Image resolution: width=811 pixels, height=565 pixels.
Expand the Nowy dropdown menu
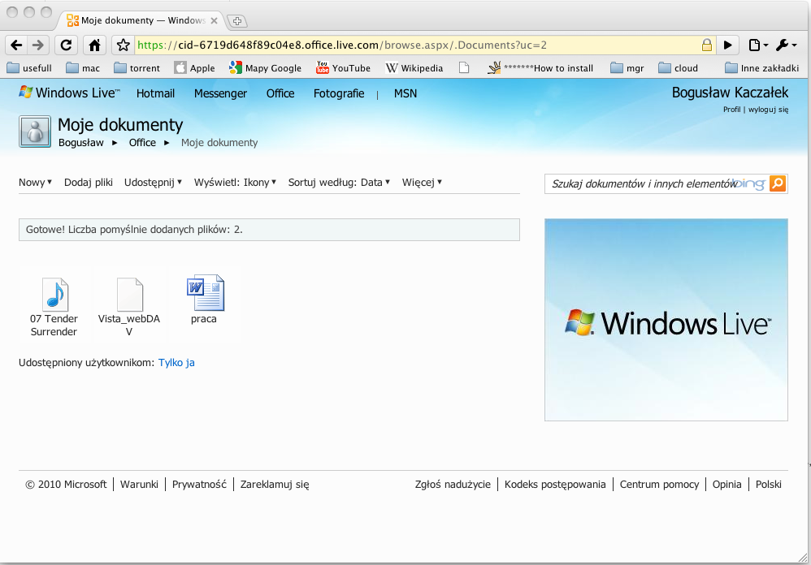35,183
